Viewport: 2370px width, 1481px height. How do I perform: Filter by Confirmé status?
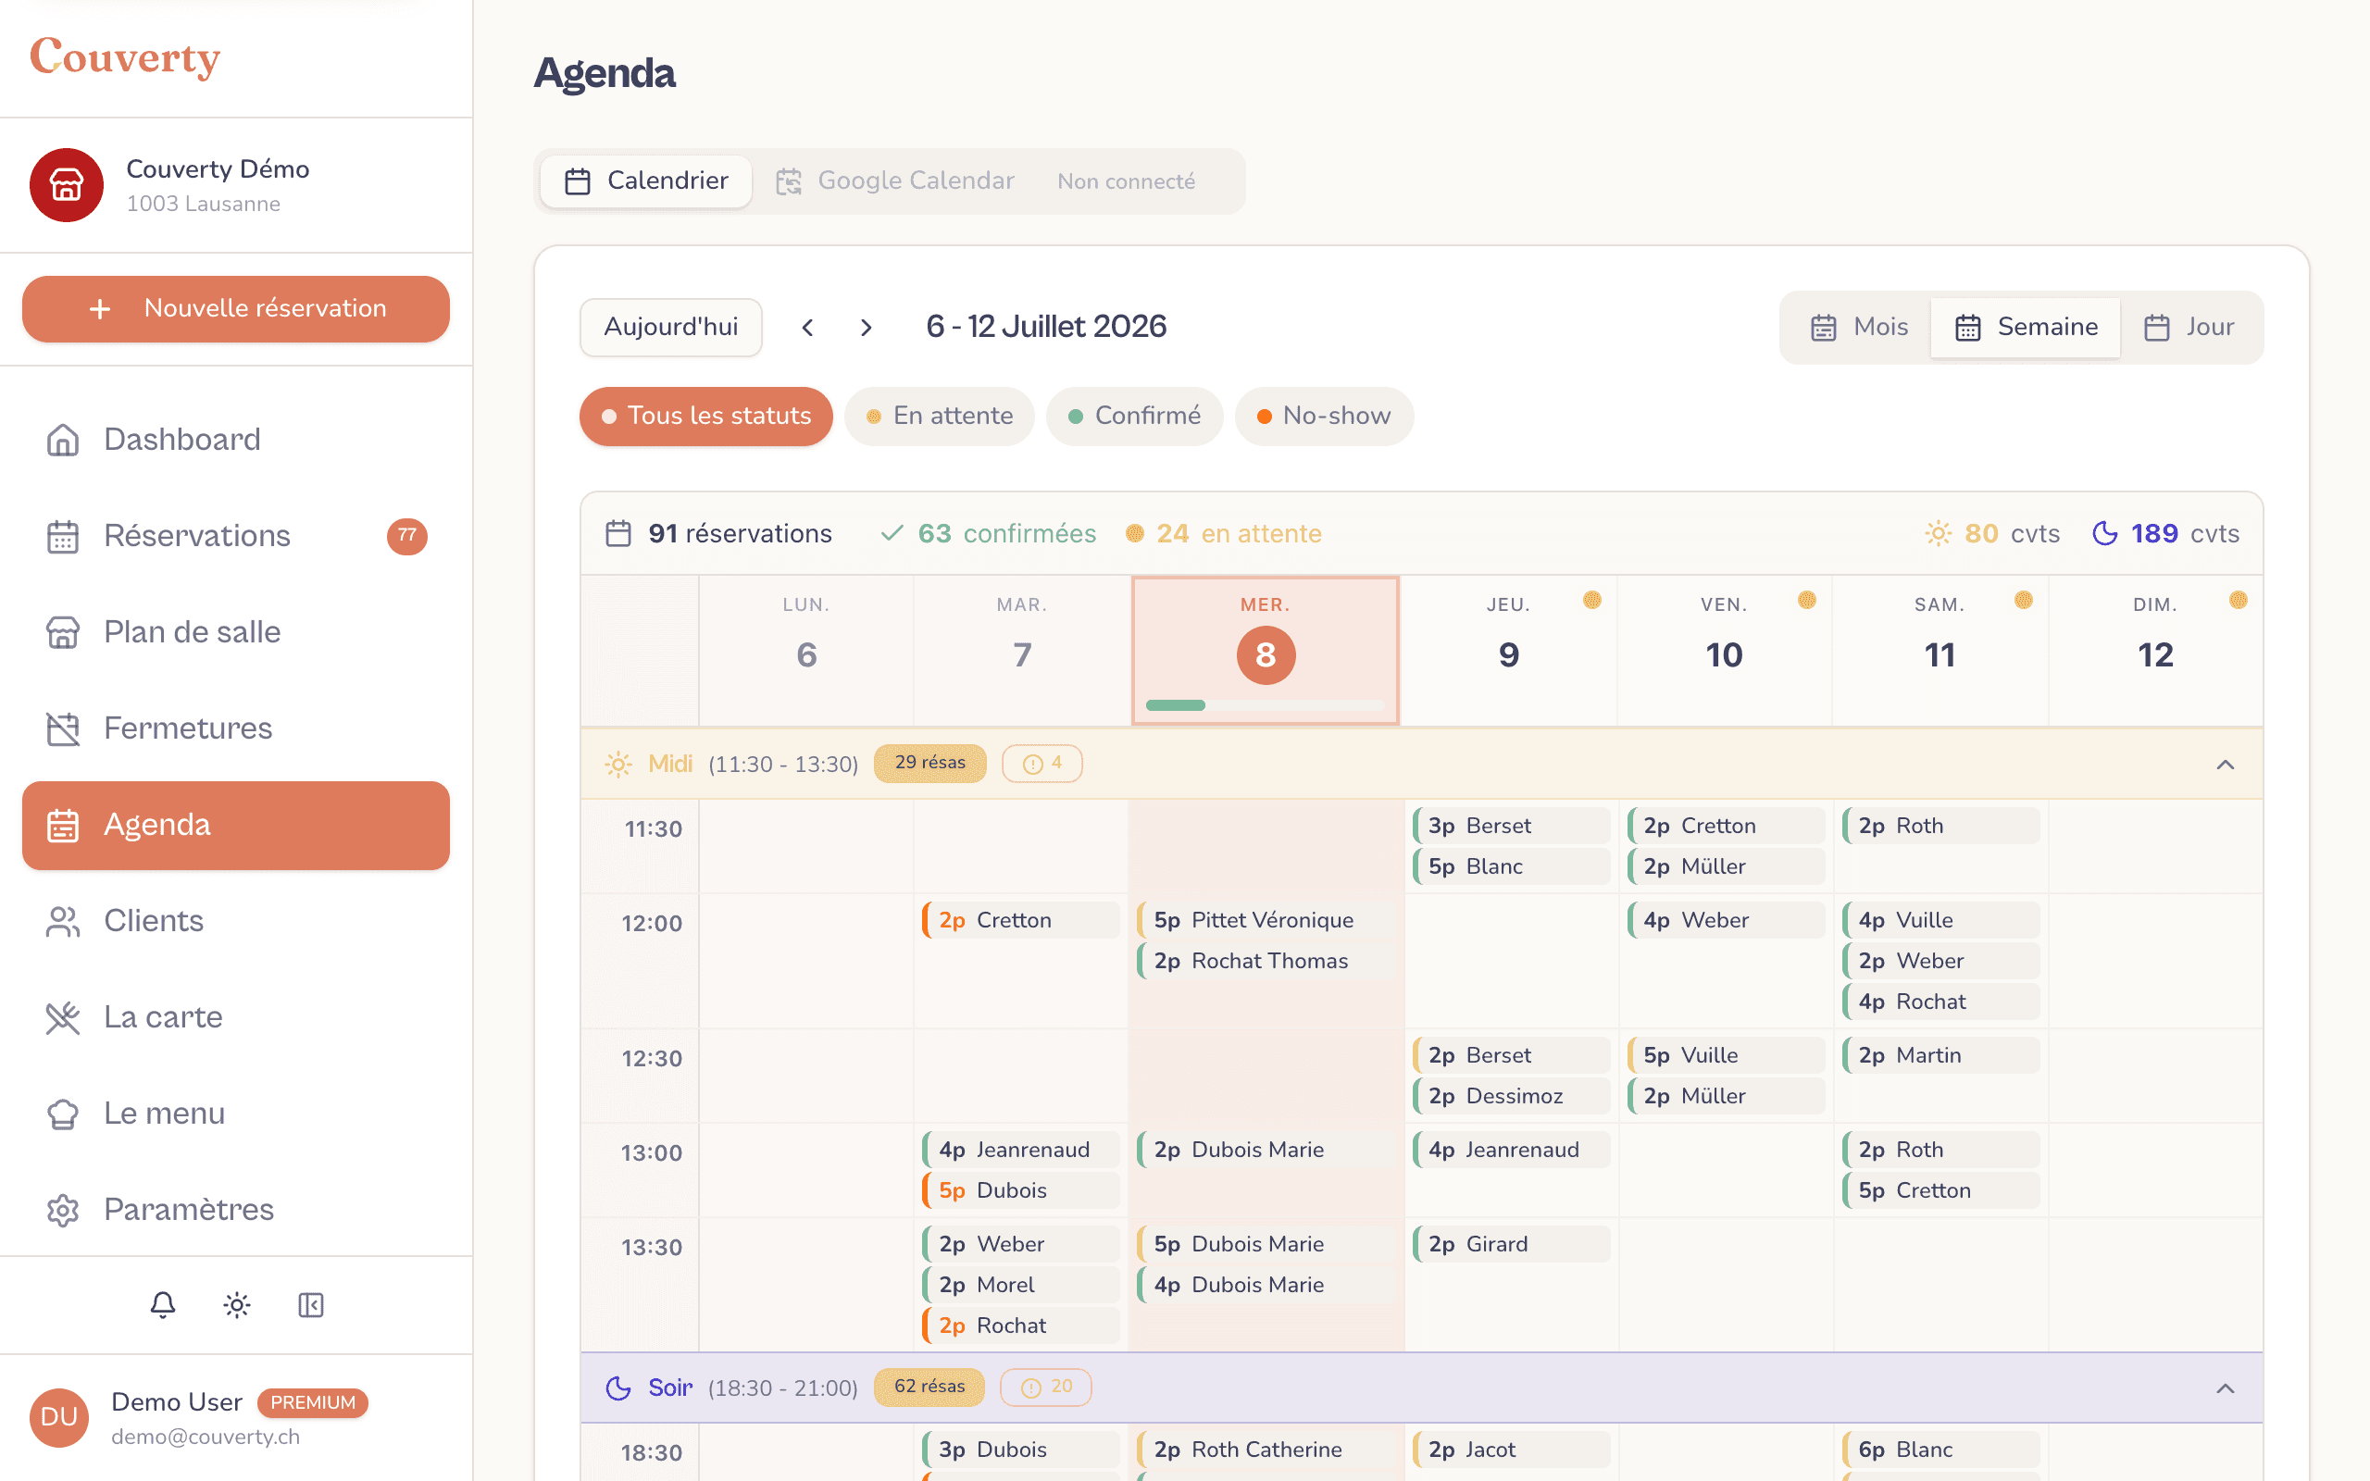pyautogui.click(x=1134, y=417)
